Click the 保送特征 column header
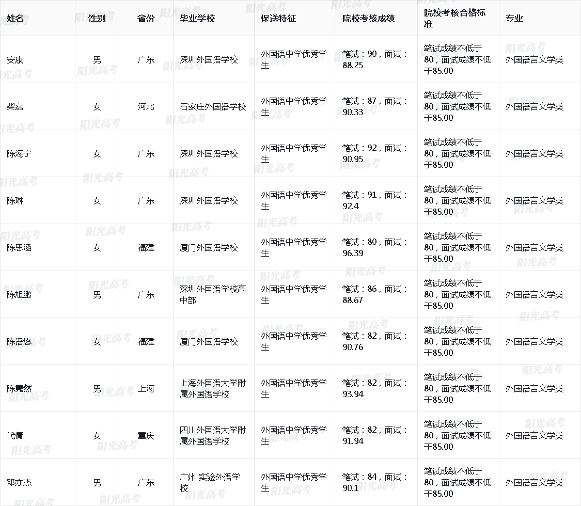Image resolution: width=581 pixels, height=506 pixels. [278, 18]
